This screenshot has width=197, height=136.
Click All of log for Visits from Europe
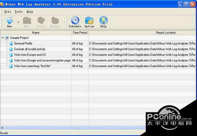(x=77, y=55)
